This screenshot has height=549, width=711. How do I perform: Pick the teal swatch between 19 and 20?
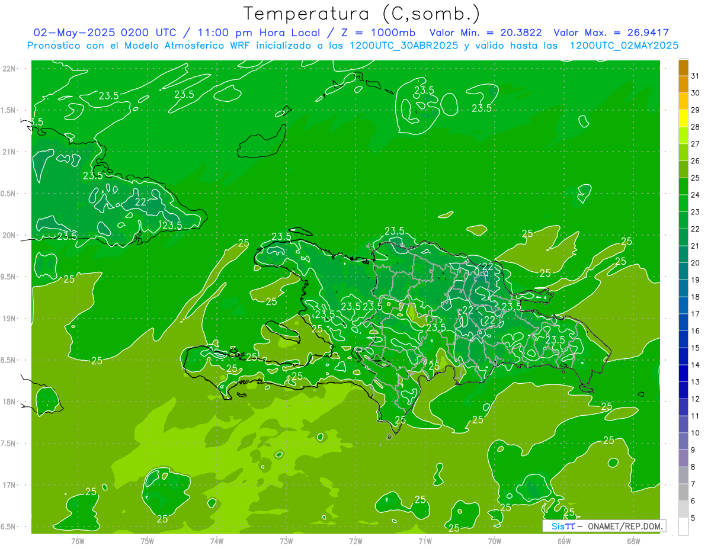click(683, 271)
